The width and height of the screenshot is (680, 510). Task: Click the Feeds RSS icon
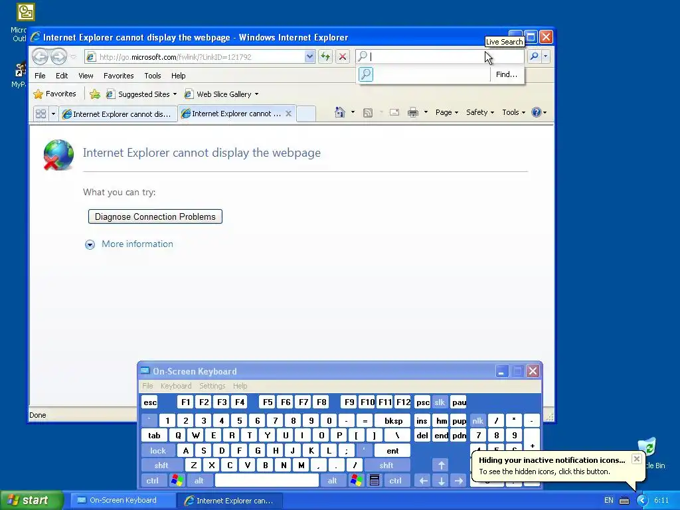point(368,113)
